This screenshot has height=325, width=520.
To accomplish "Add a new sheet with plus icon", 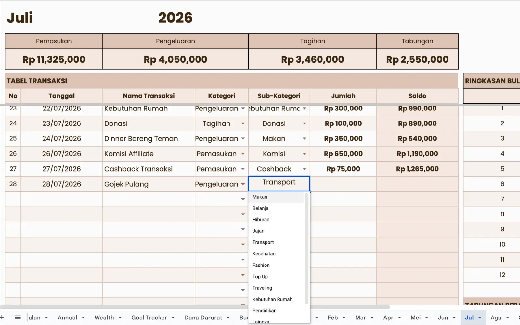I will (x=2, y=318).
